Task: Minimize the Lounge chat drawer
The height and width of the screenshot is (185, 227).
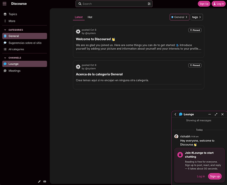Action: (x=210, y=114)
